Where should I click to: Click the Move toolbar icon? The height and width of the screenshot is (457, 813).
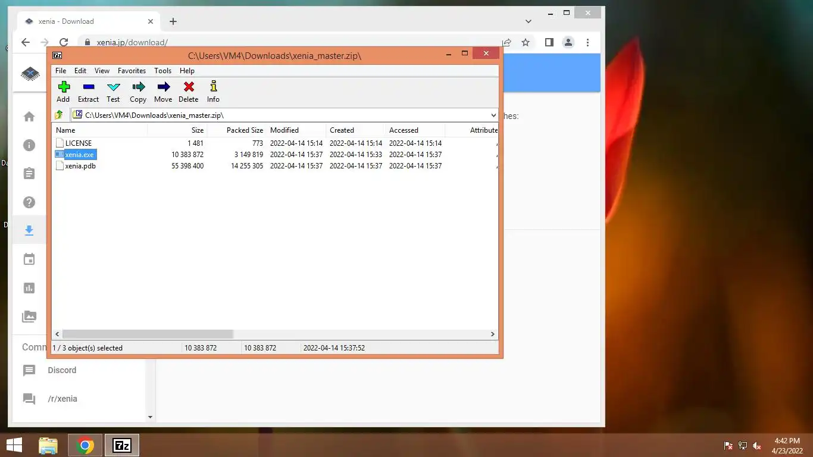(163, 87)
